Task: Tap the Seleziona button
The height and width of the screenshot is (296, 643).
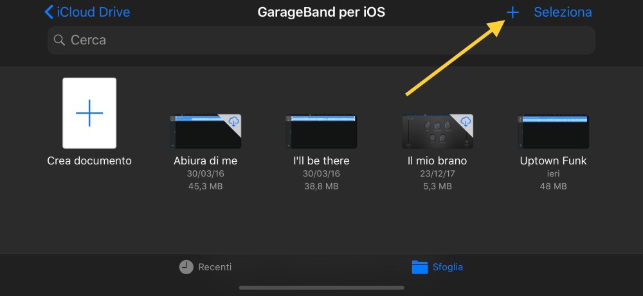Action: tap(563, 12)
